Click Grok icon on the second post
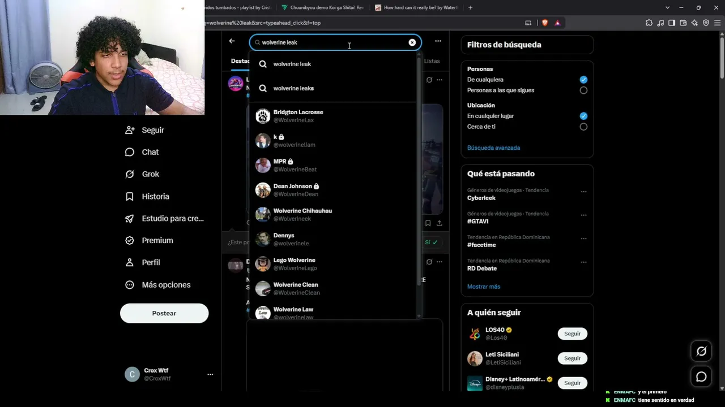 [x=429, y=262]
